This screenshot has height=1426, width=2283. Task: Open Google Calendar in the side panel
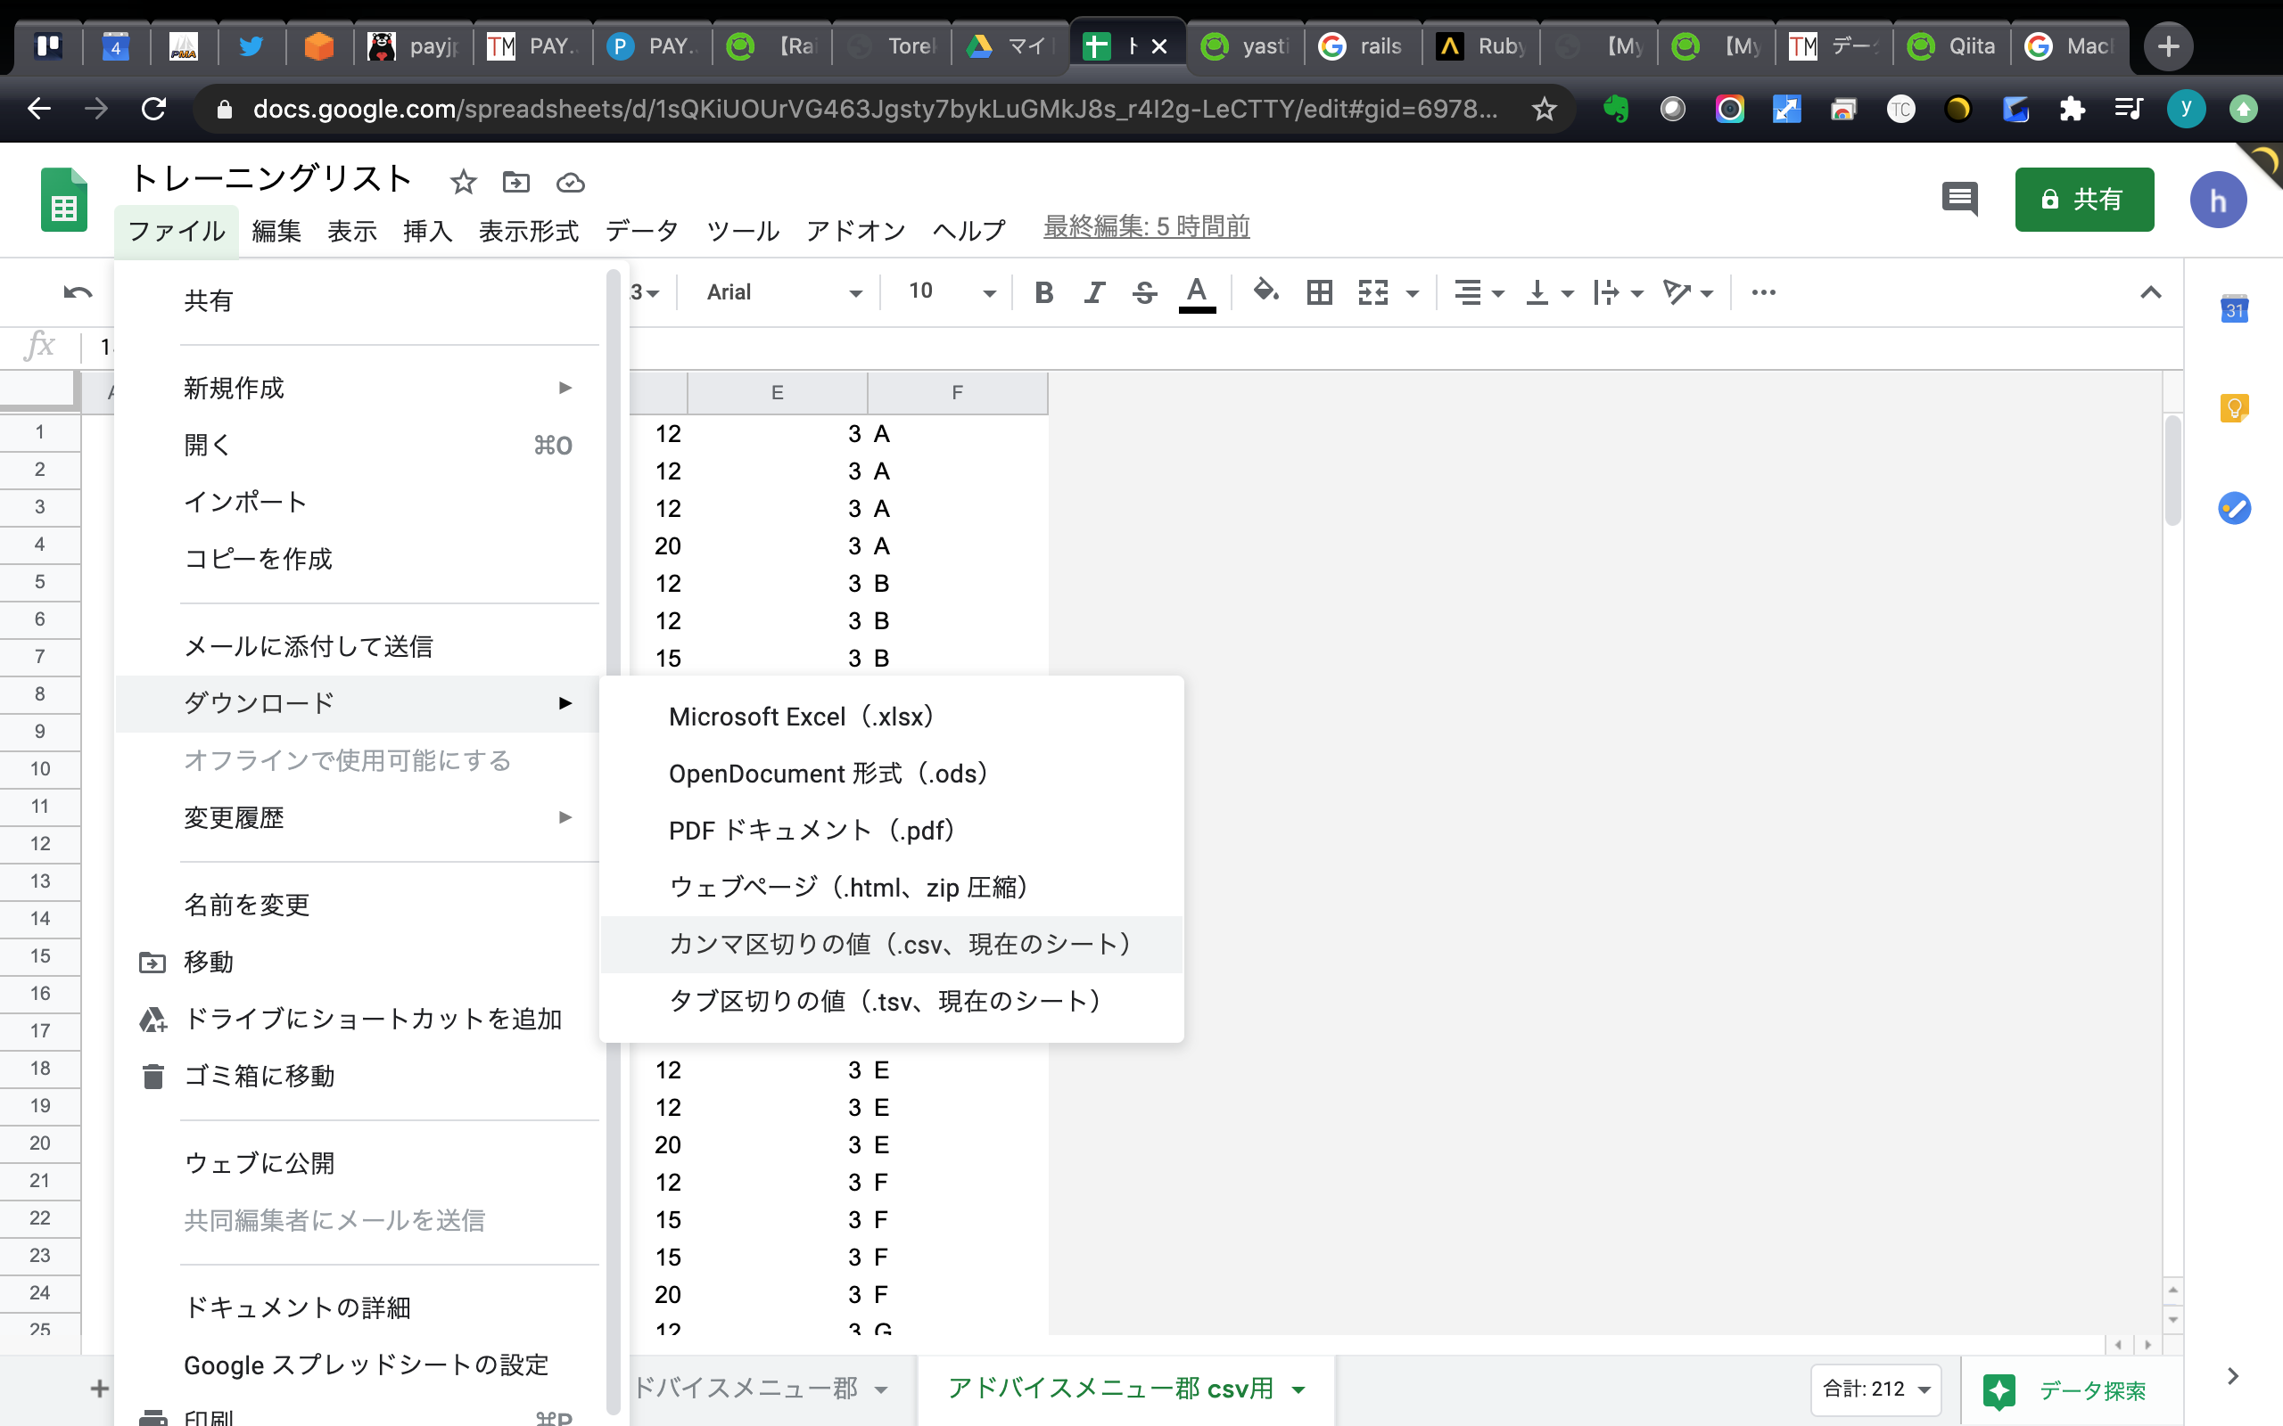[2234, 309]
